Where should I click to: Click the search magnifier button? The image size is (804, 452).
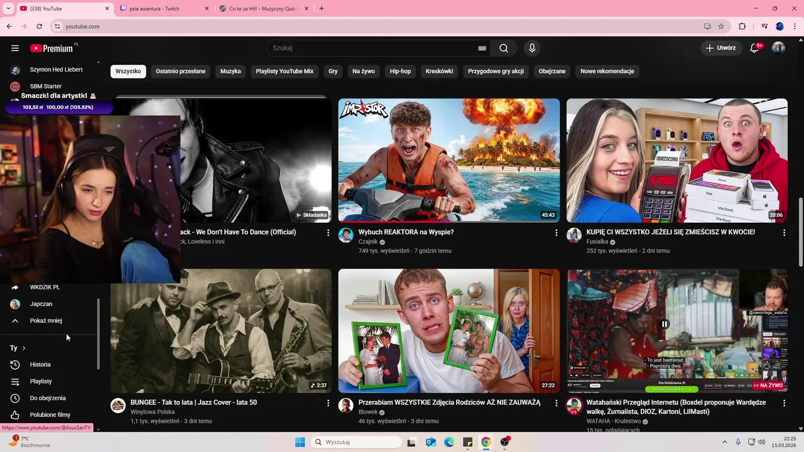(x=504, y=48)
